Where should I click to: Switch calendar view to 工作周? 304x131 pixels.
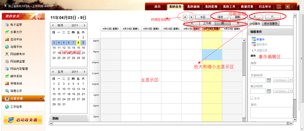207,23
